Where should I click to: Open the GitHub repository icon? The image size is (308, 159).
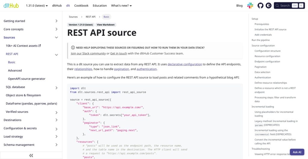(260, 5)
